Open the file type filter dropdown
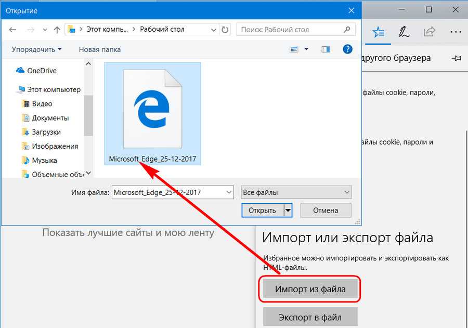This screenshot has width=468, height=328. pyautogui.click(x=296, y=192)
